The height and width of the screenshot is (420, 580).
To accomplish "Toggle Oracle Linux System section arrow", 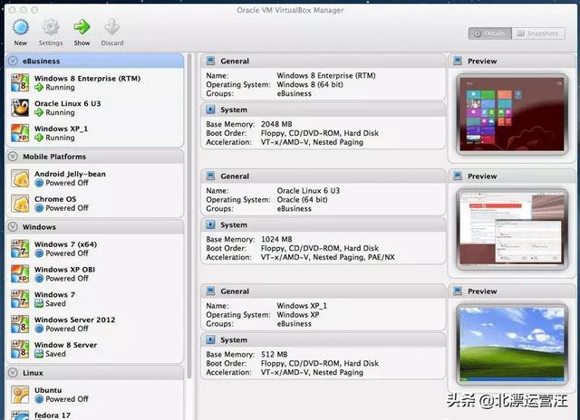I will tap(210, 224).
